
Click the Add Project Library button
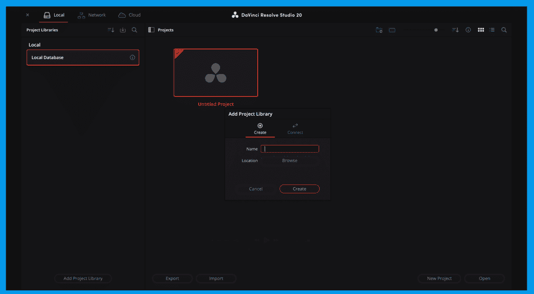click(x=83, y=278)
